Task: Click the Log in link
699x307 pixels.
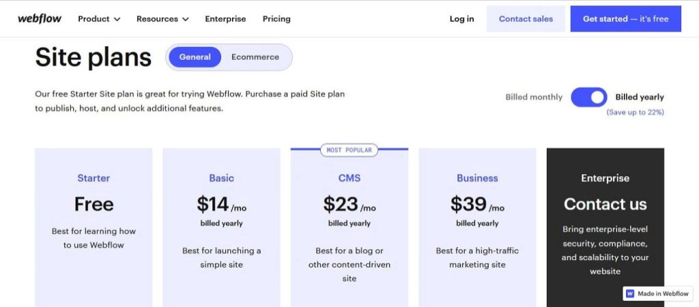Action: click(x=461, y=18)
